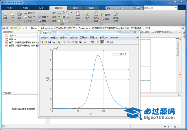
Task: Toggle the Pan hand tool
Action: (73, 42)
